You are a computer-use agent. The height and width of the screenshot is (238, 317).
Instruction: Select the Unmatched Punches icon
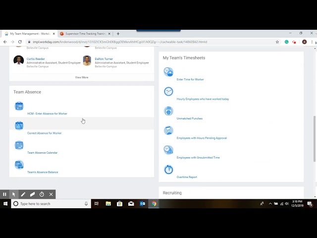tap(168, 111)
